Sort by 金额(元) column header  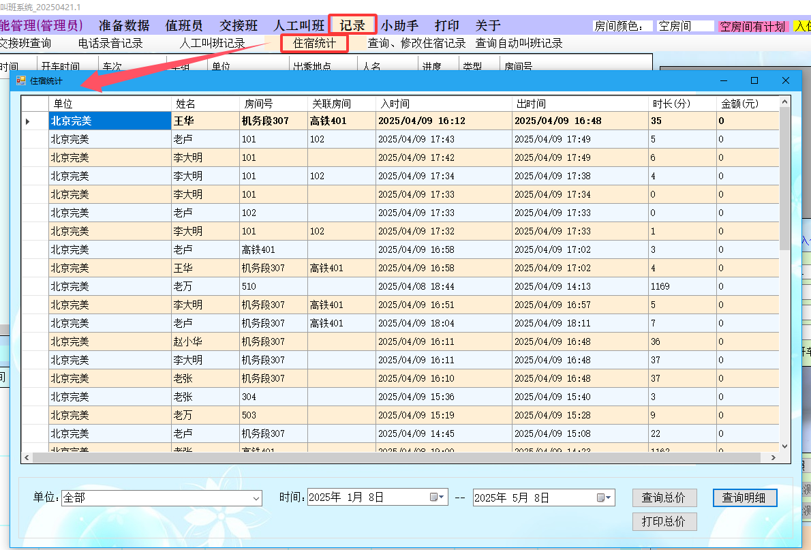[748, 104]
